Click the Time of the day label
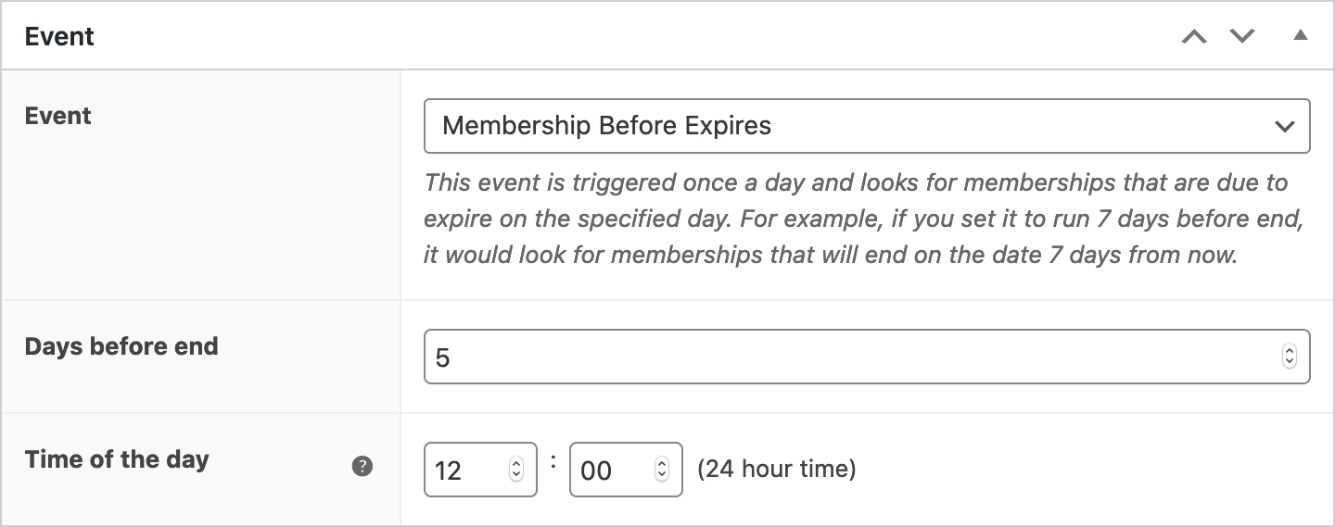Viewport: 1335px width, 527px height. 117,459
